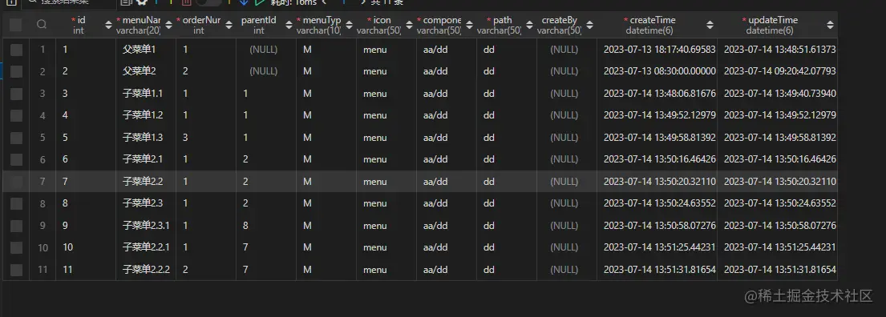Check the select-all checkbox in header
This screenshot has width=886, height=317.
(x=16, y=25)
